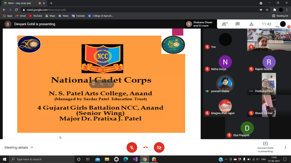This screenshot has width=291, height=163.
Task: Leave the call with the hang-up button
Action: point(145,147)
